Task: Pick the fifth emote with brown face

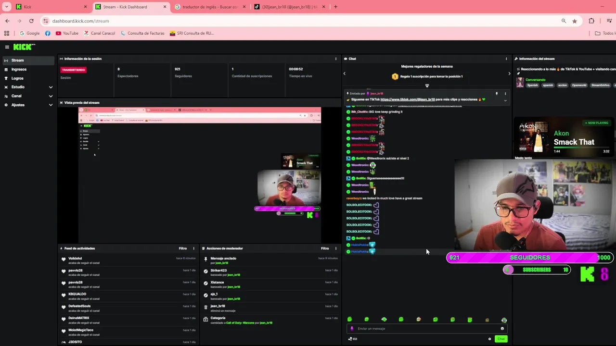Action: coord(418,320)
